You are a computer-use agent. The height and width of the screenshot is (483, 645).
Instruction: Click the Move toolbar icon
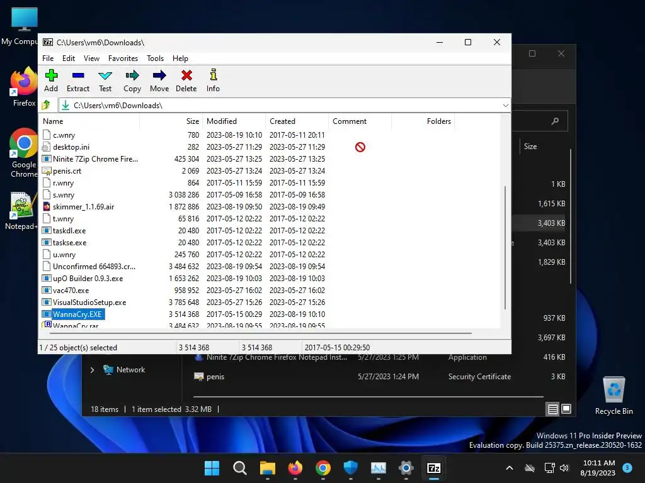tap(159, 80)
